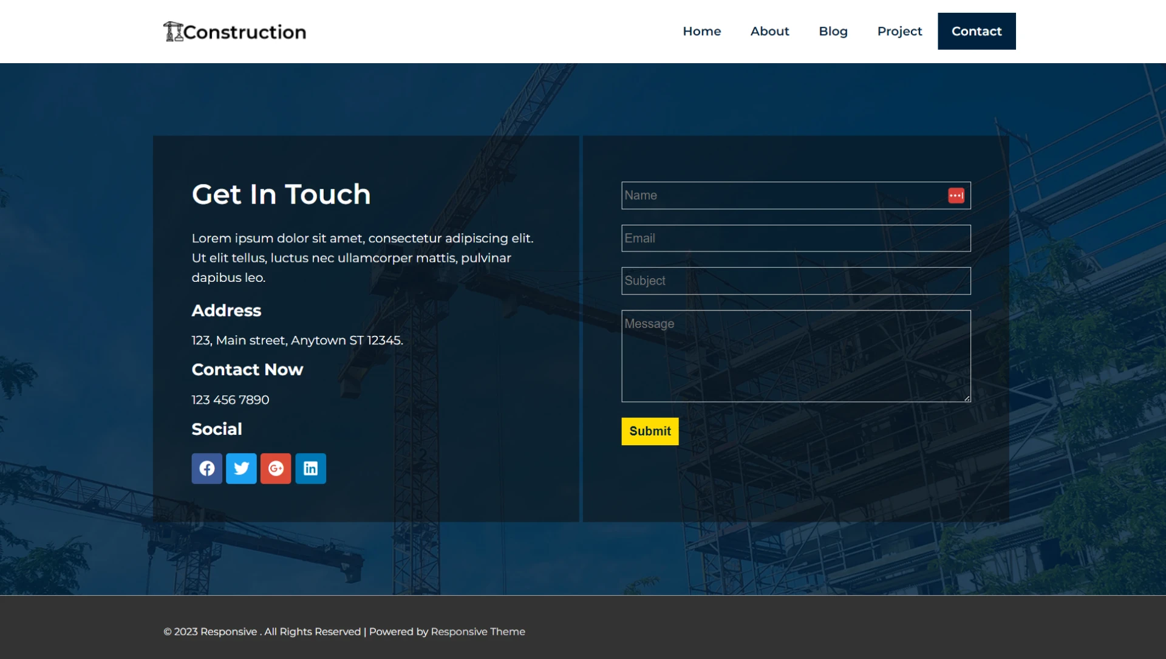Click the crane logo icon
Viewport: 1166px width, 659px height.
173,32
